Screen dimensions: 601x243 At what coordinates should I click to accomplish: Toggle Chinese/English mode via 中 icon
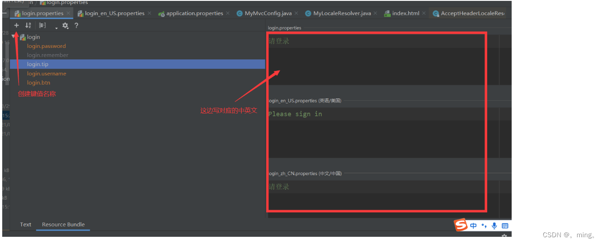473,226
